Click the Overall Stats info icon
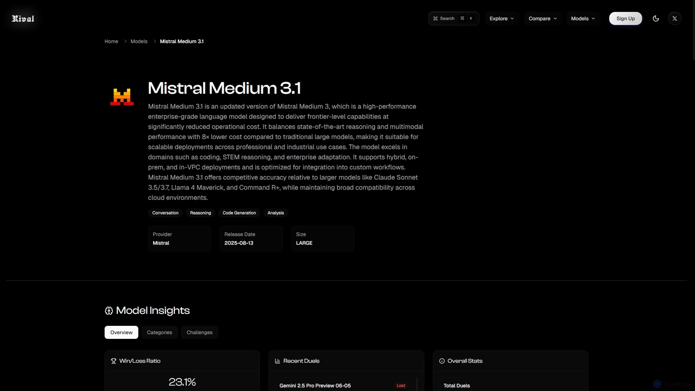This screenshot has height=391, width=695. coord(442,361)
